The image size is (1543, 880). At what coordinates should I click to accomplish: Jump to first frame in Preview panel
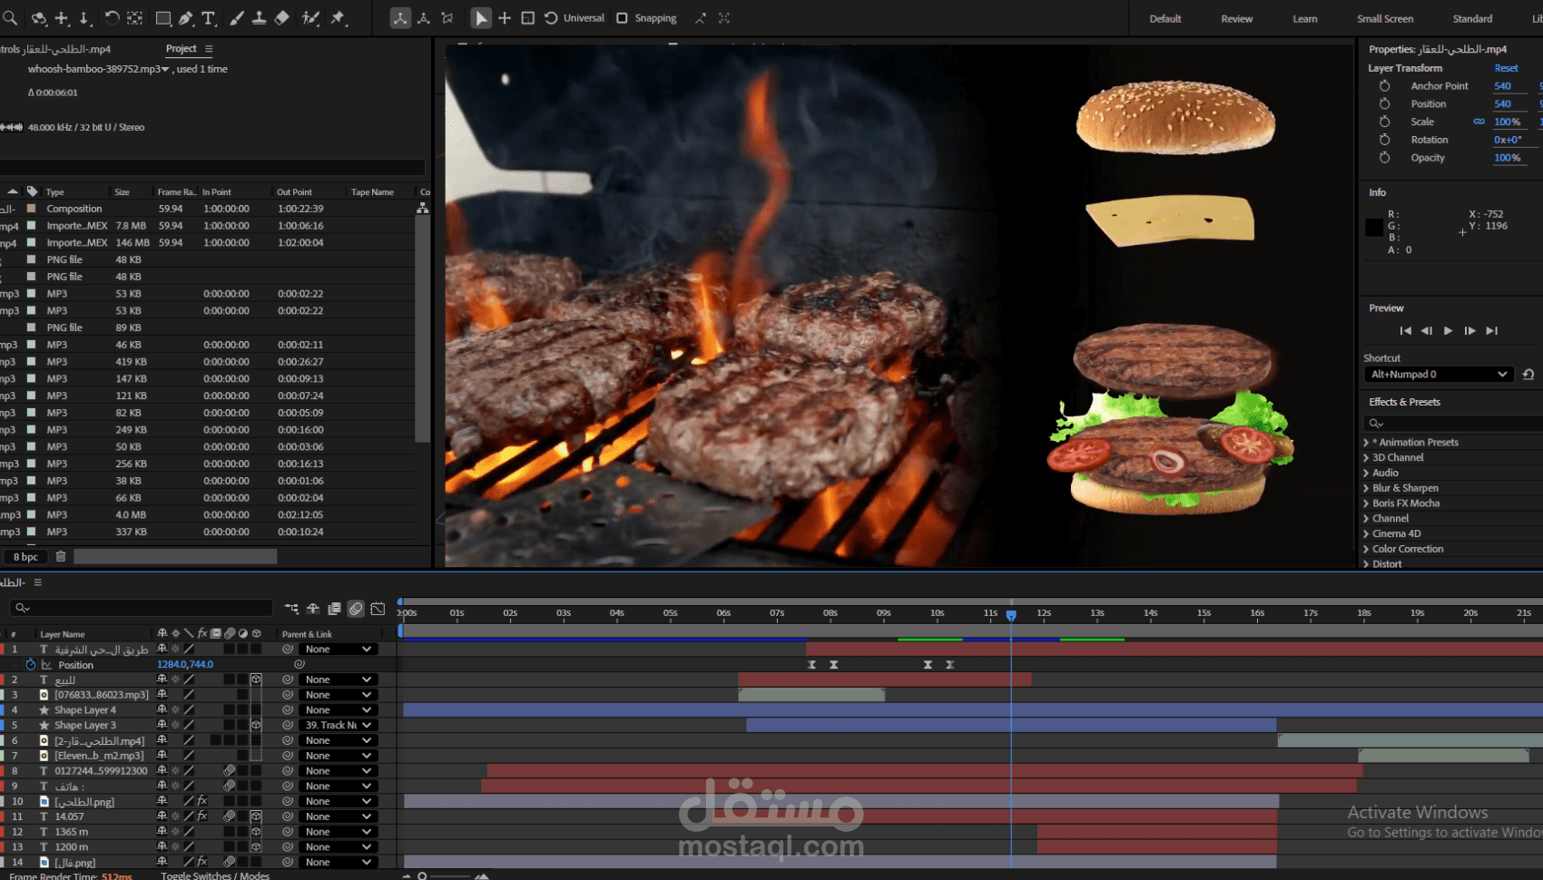[x=1405, y=331]
